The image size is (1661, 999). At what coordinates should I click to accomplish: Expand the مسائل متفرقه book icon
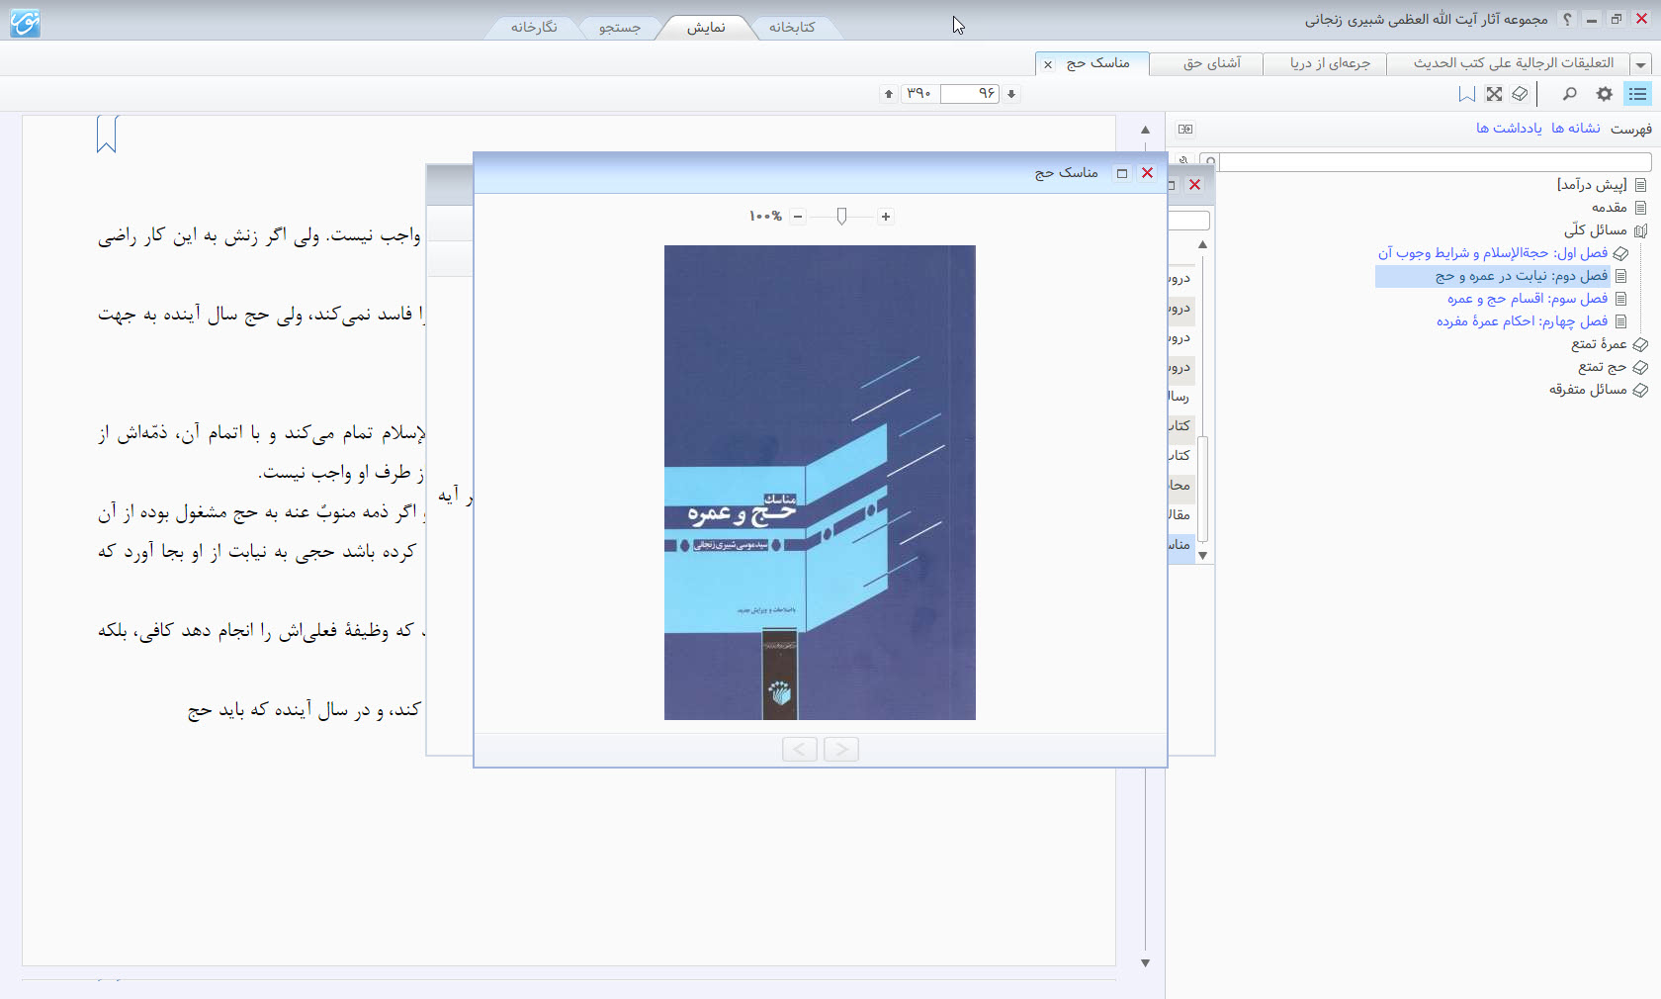coord(1641,391)
